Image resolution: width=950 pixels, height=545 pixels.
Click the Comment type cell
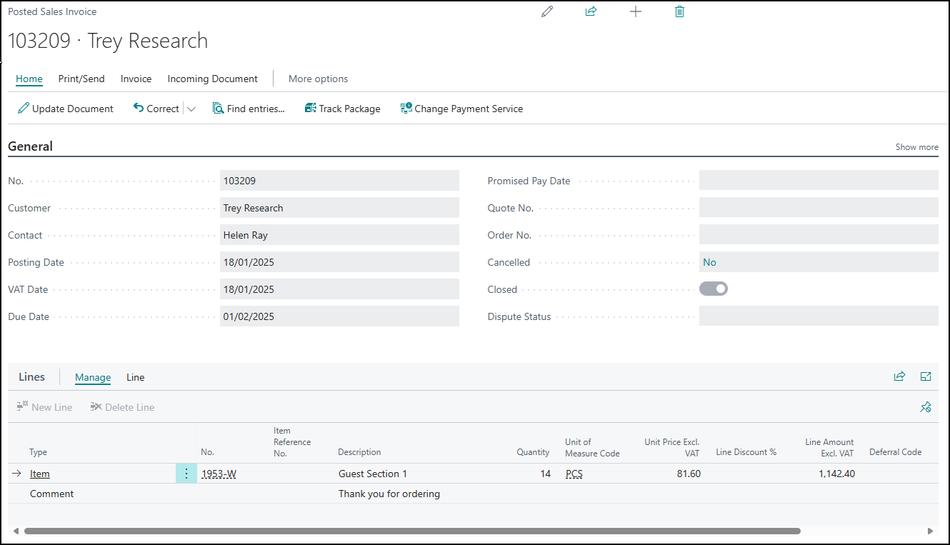[x=51, y=494]
